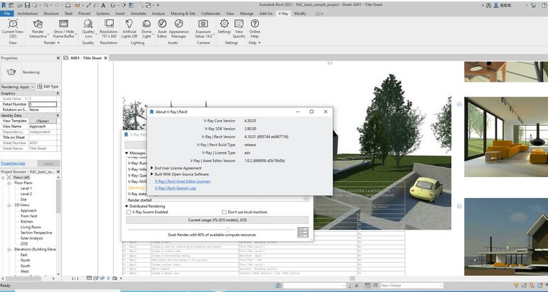Toggle Artificial Lights Off icon
Image resolution: width=548 pixels, height=292 pixels.
point(129,24)
